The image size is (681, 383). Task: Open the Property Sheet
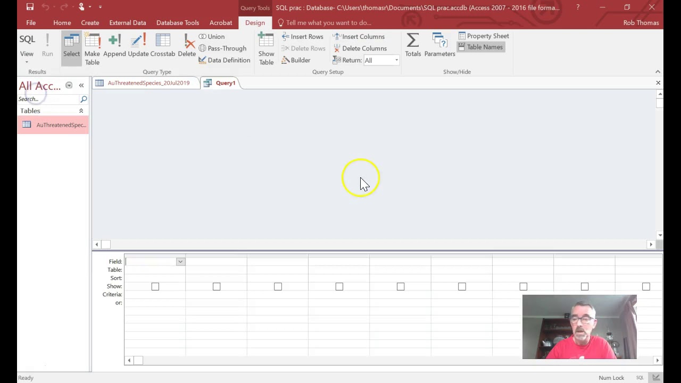point(484,36)
